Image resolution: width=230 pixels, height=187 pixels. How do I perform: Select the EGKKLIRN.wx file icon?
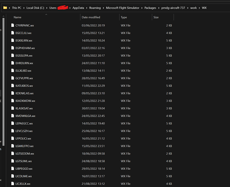pos(13,41)
